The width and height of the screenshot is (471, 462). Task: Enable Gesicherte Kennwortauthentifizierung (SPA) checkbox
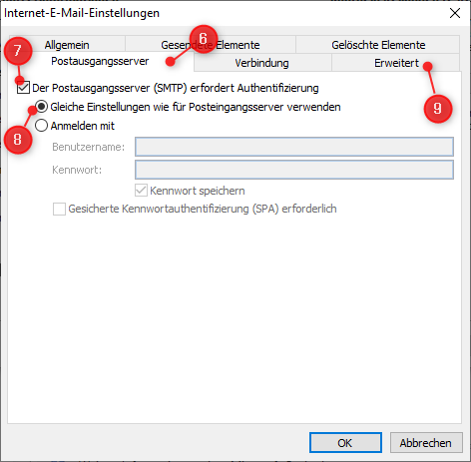coord(59,210)
